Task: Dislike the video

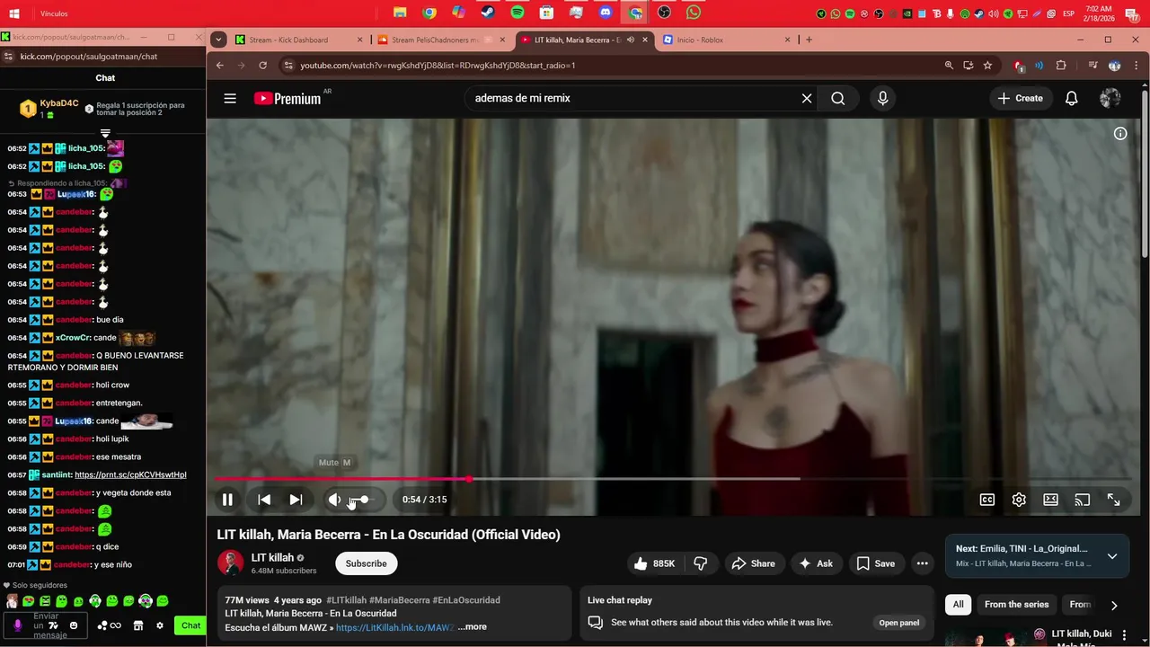Action: tap(701, 563)
